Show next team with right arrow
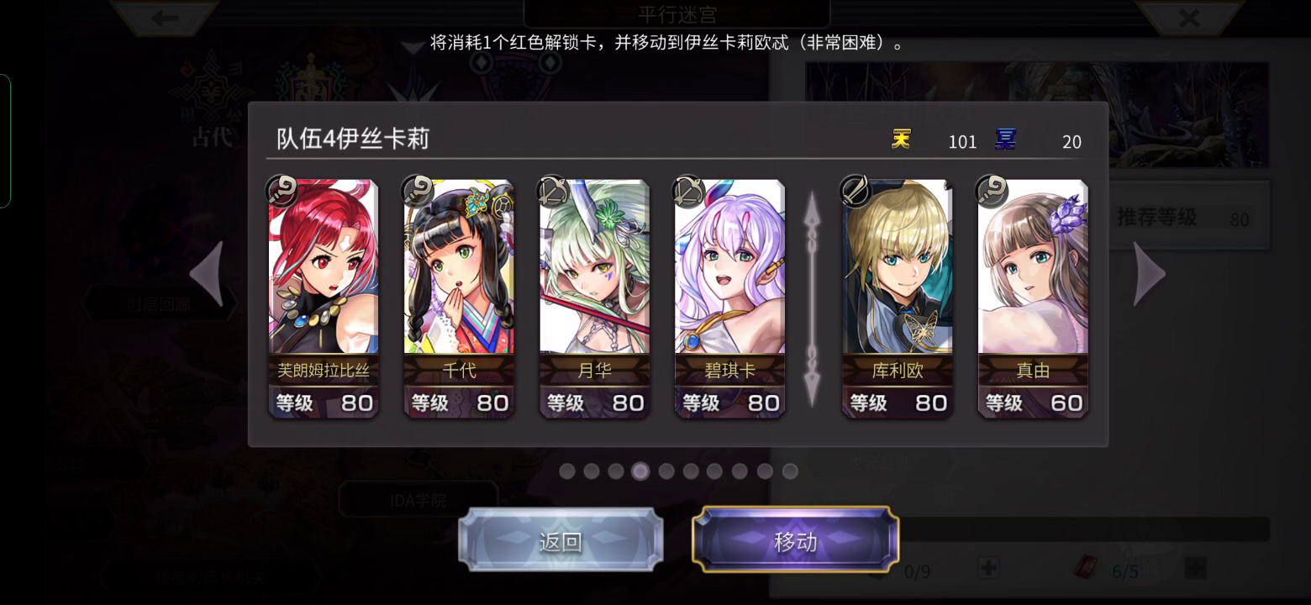 click(1150, 273)
